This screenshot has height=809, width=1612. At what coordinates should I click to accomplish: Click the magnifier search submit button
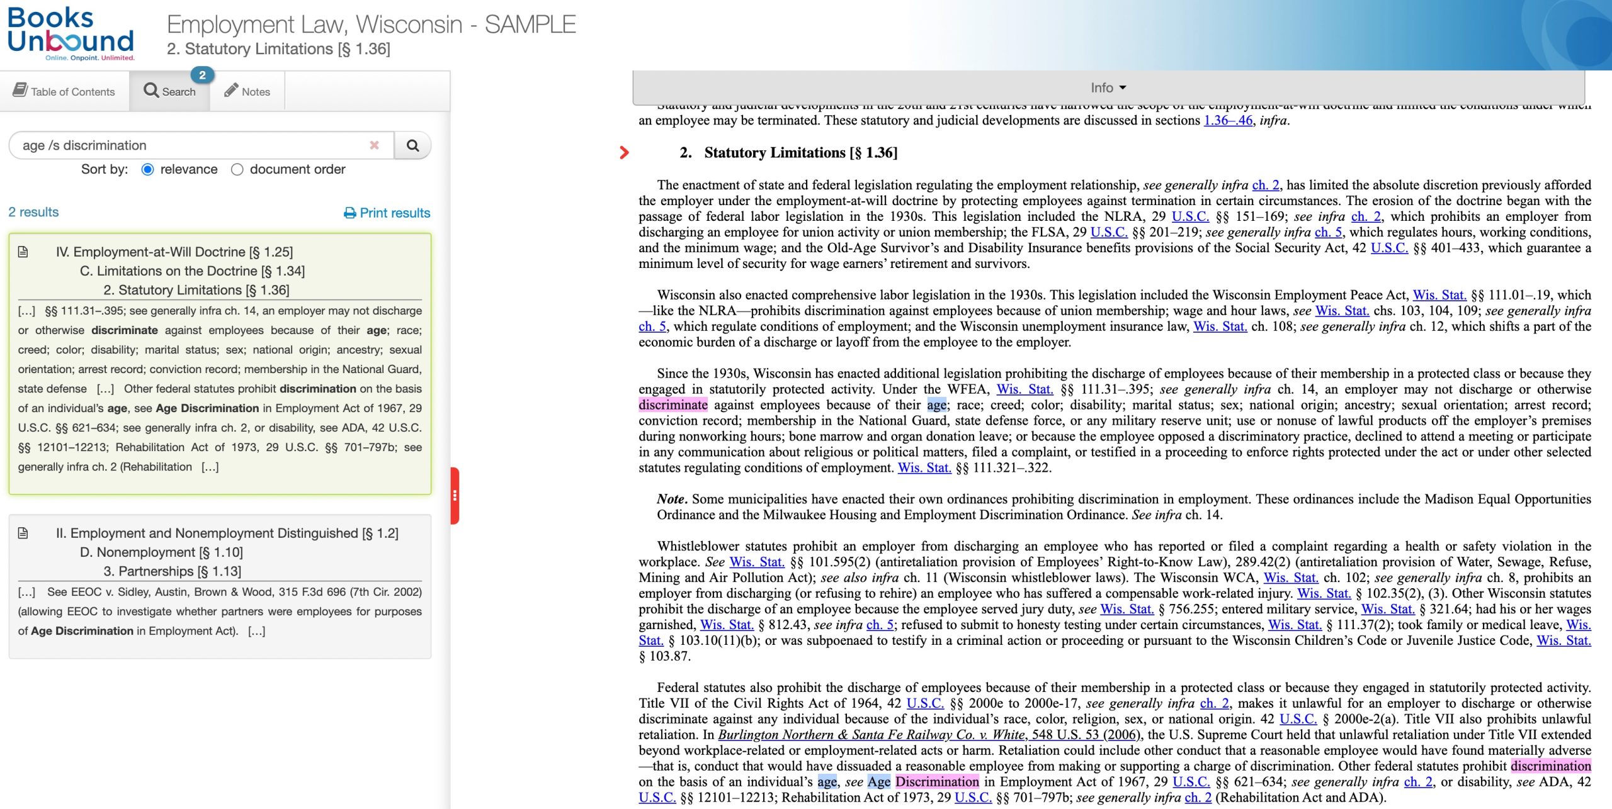[412, 145]
